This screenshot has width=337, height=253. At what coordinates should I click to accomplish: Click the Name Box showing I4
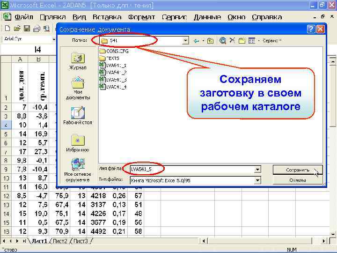click(x=28, y=50)
